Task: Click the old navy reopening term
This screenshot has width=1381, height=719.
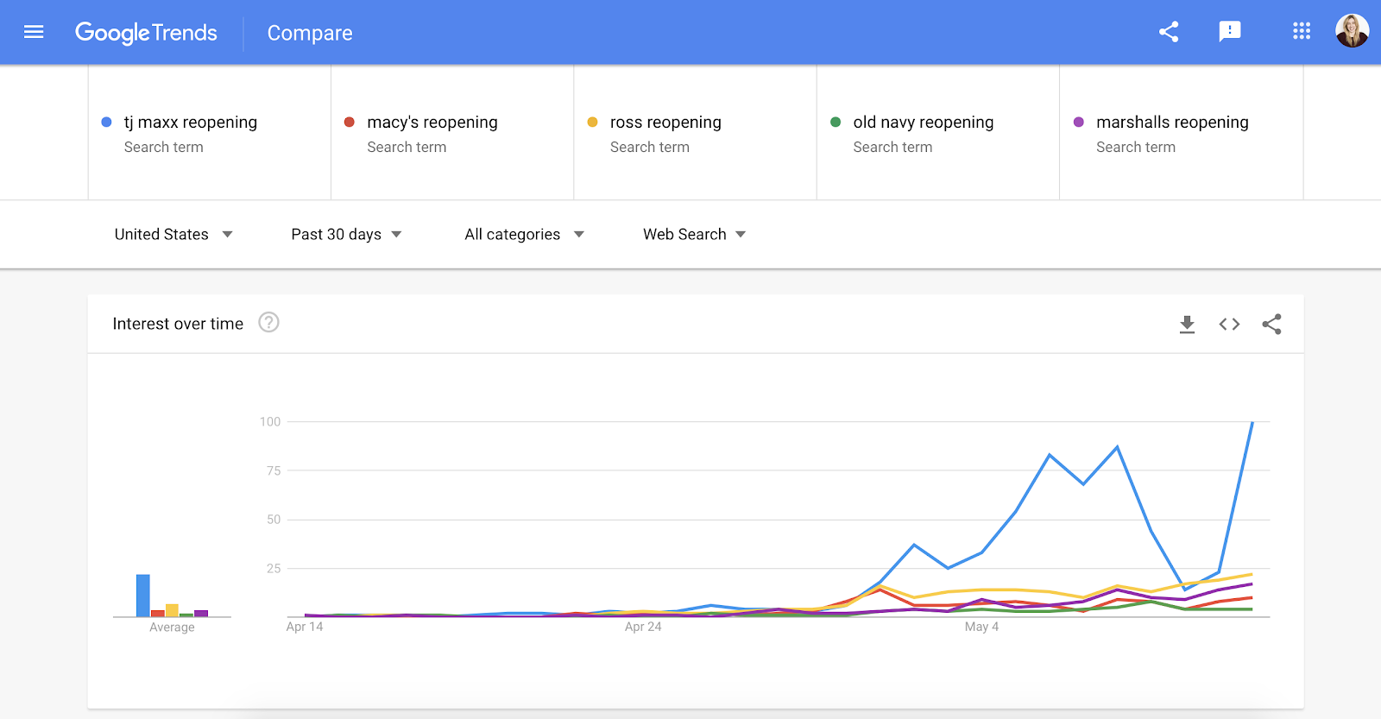Action: (924, 123)
